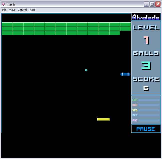This screenshot has width=162, height=159.
Task: Click the SPD power-up bar
Action: [149, 110]
